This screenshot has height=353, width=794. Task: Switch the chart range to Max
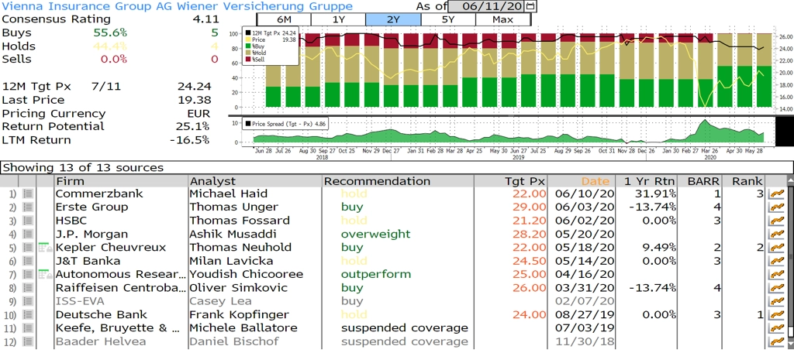[502, 19]
